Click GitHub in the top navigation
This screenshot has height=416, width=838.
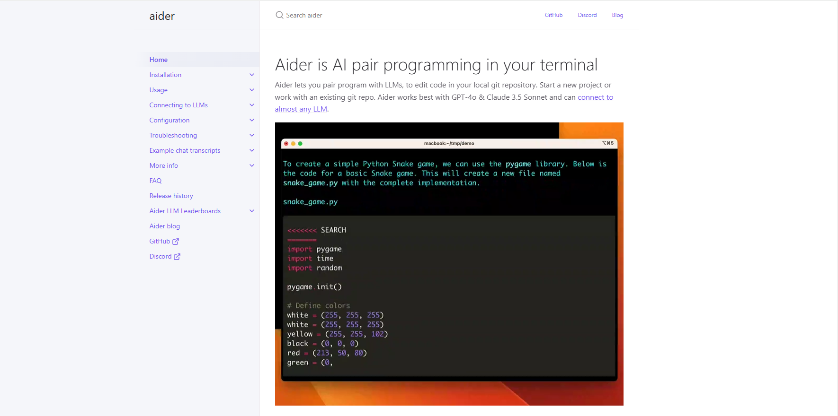[x=553, y=15]
